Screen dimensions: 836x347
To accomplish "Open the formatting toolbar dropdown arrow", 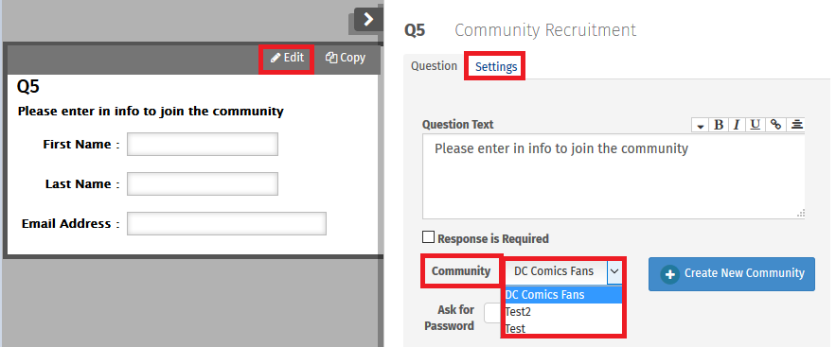I will click(700, 126).
